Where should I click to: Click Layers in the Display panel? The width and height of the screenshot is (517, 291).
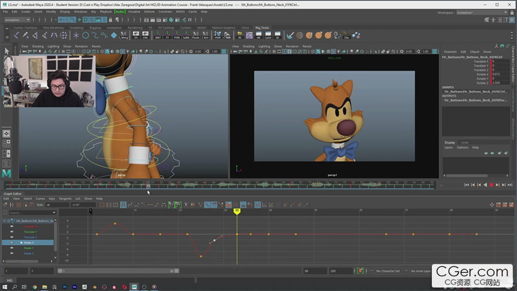tap(448, 148)
